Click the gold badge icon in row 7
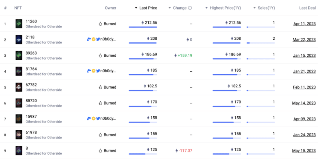This screenshot has height=159, width=323. 93,118
